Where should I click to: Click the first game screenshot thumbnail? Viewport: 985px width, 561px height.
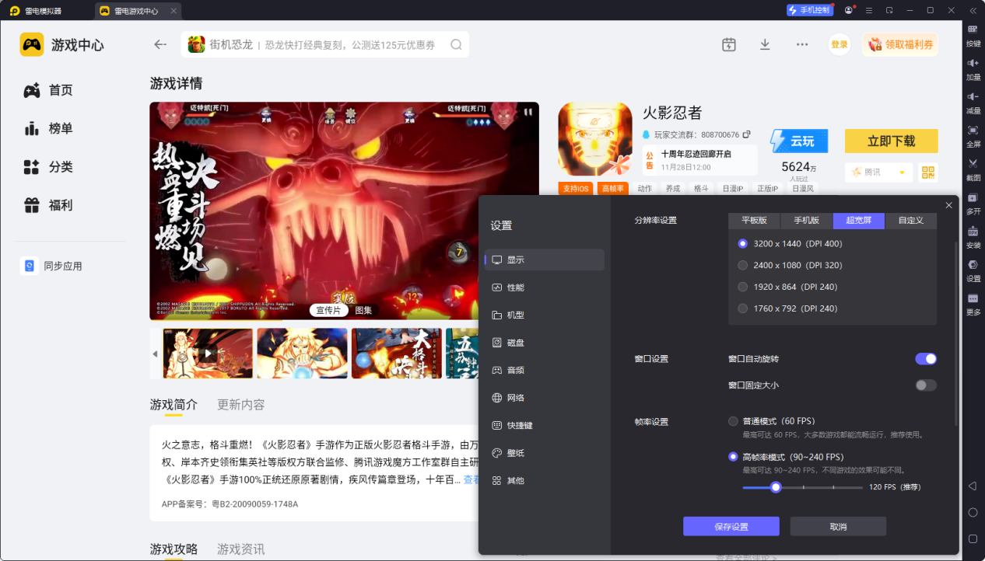208,354
